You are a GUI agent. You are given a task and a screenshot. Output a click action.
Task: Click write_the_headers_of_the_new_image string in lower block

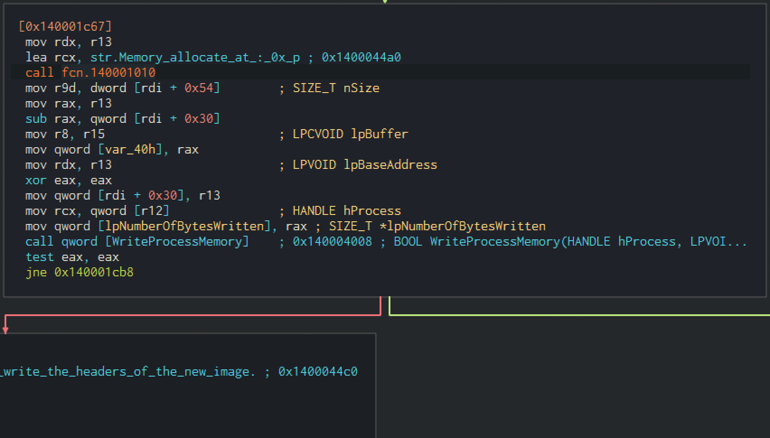(x=127, y=372)
